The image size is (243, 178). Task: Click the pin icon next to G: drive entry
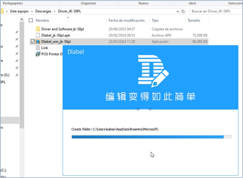pos(17,75)
